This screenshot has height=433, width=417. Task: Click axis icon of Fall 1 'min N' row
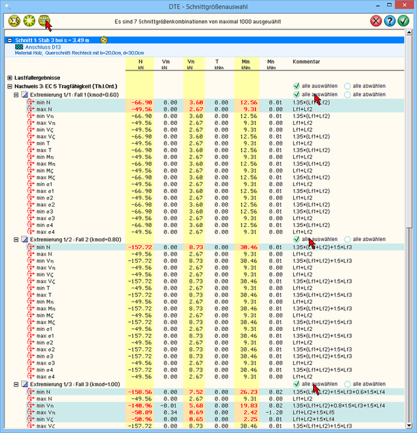(x=29, y=102)
